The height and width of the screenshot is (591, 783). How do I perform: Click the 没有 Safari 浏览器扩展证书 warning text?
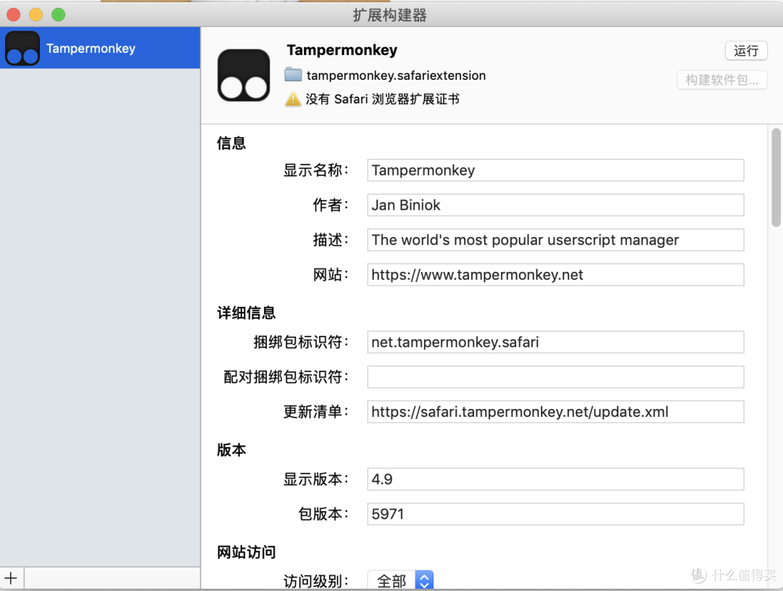(x=383, y=99)
